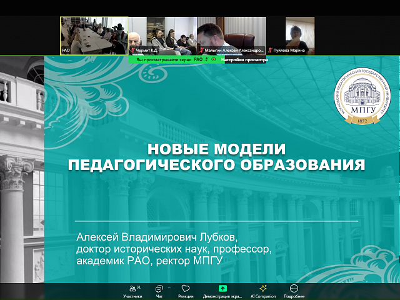The image size is (400, 300).
Task: Open the Реакции reactions menu
Action: tap(185, 291)
